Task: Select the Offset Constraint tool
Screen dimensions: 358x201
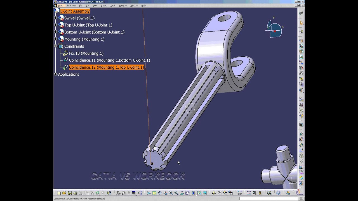Action: click(x=301, y=145)
